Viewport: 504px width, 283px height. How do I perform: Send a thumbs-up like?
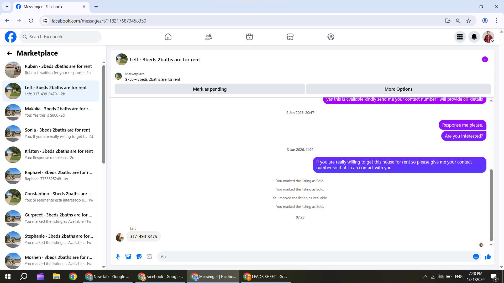(x=488, y=257)
